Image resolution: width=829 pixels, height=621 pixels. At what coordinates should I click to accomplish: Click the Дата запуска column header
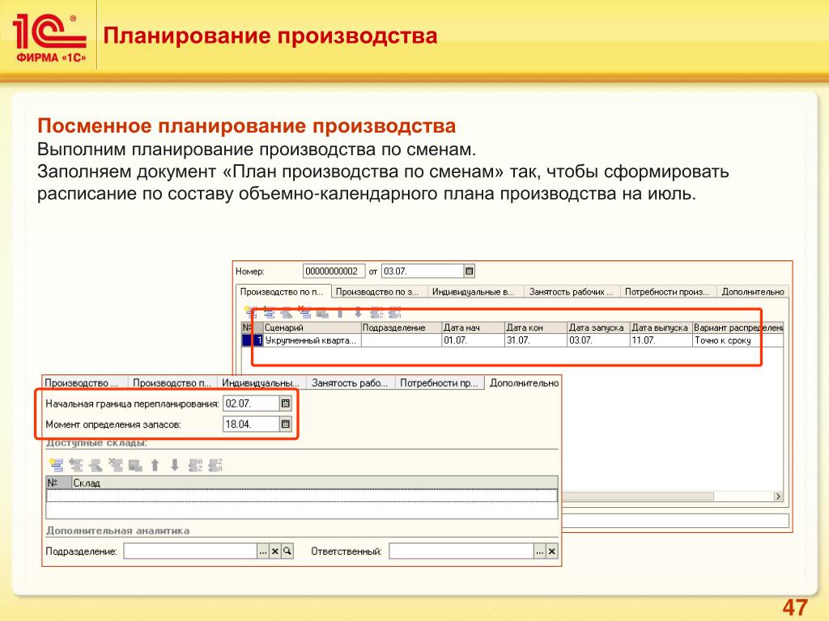[x=598, y=327]
